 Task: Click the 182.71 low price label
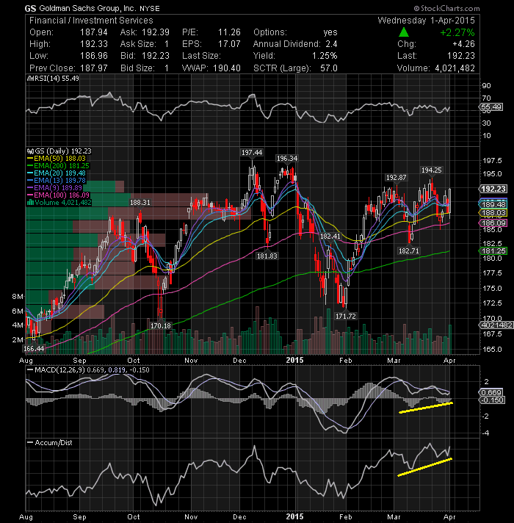[409, 250]
